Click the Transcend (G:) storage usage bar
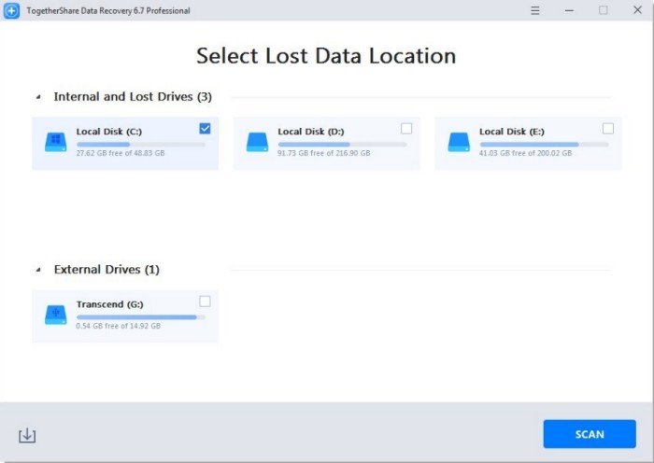The height and width of the screenshot is (463, 654). [x=140, y=317]
